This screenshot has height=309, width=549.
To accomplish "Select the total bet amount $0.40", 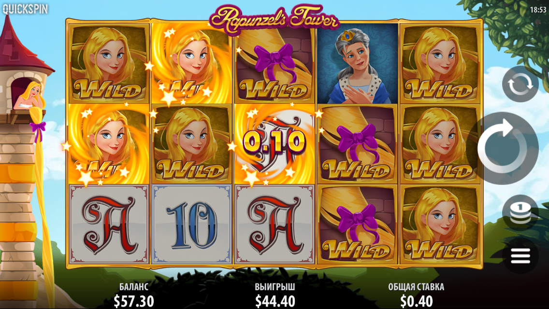I will 416,301.
